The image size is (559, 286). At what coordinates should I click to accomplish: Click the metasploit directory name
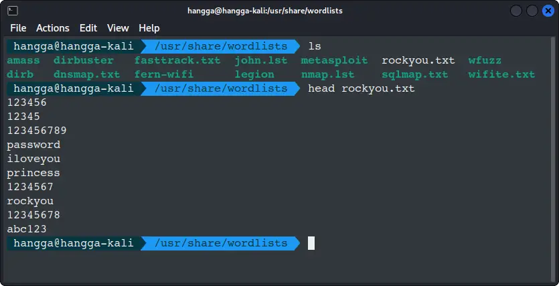[x=334, y=61]
